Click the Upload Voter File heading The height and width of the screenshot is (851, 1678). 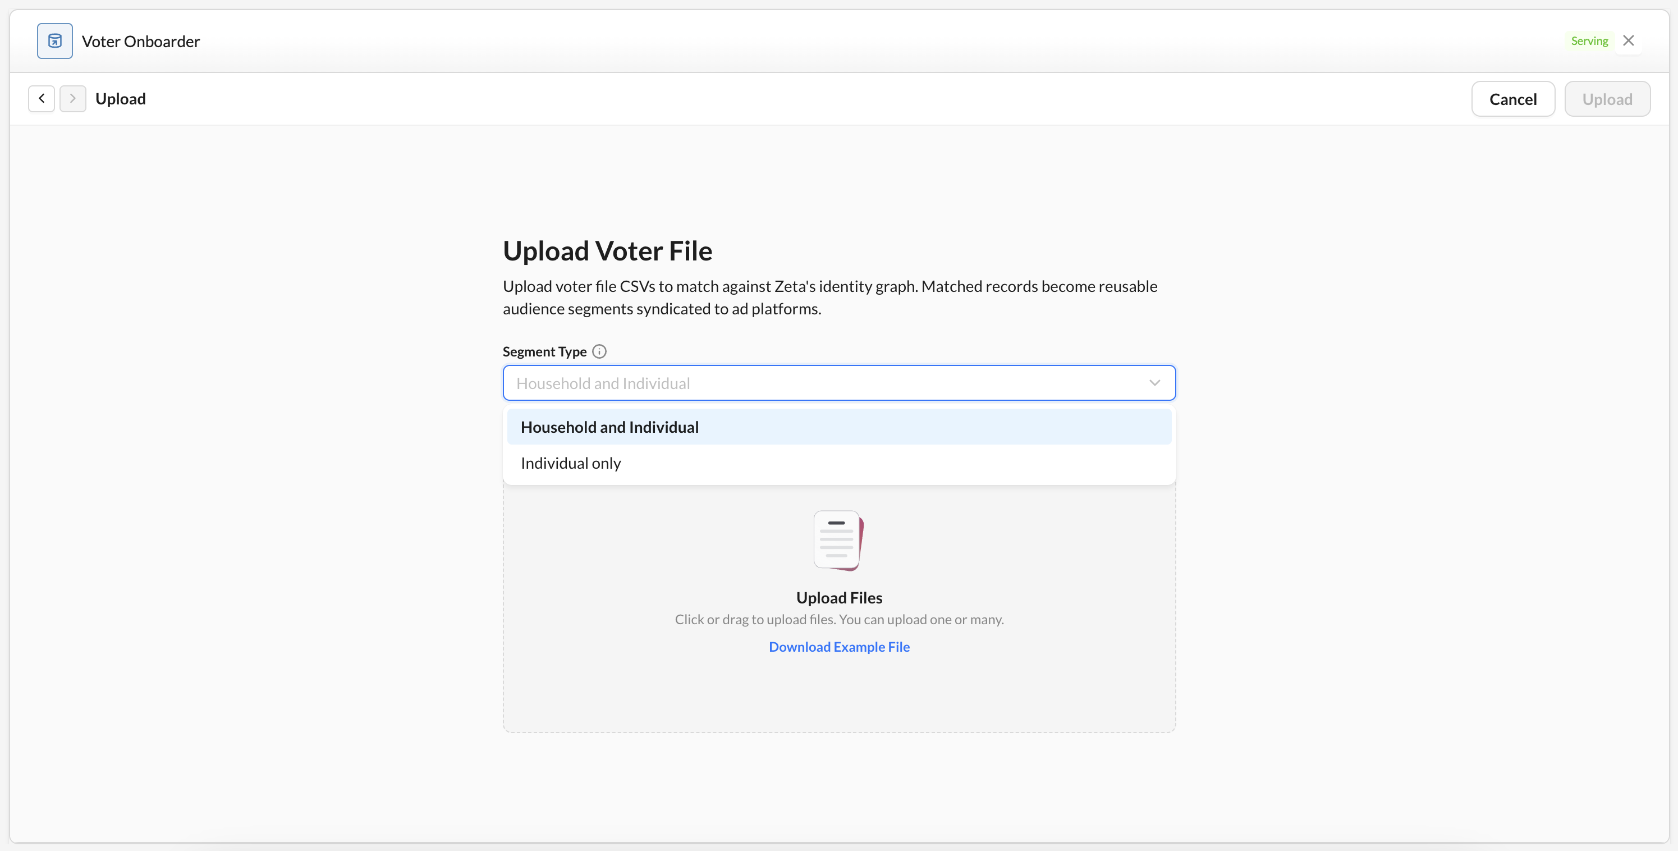tap(607, 251)
